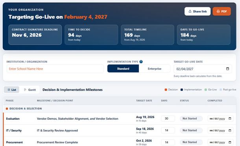Image resolution: width=240 pixels, height=146 pixels.
Task: Click the Oct 2, 2026 target date
Action: pos(144,141)
